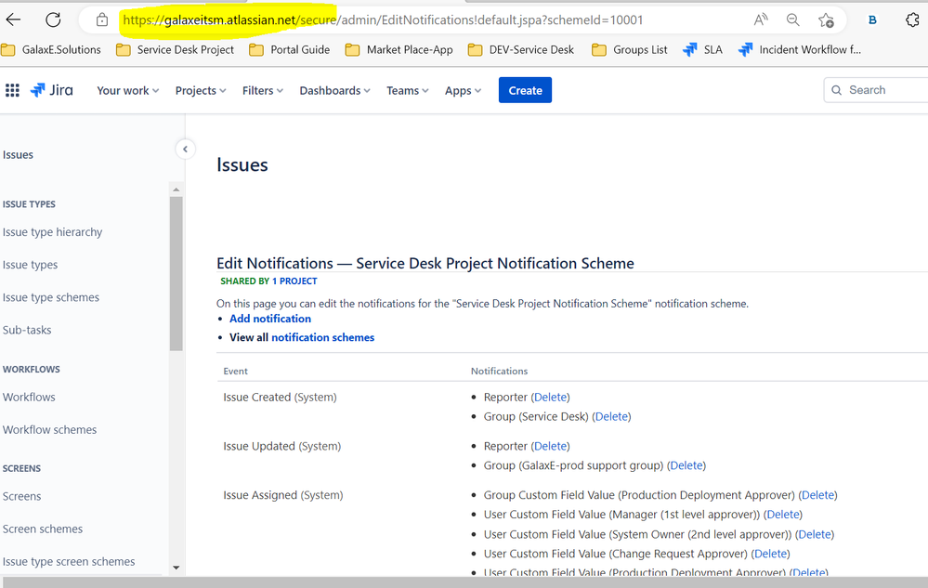Open Workflow schemes in sidebar
The width and height of the screenshot is (928, 588).
point(50,429)
